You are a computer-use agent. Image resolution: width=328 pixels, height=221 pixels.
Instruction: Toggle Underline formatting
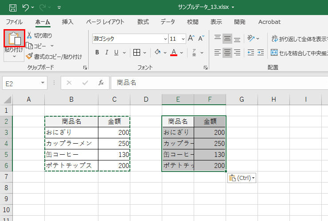[x=117, y=53]
